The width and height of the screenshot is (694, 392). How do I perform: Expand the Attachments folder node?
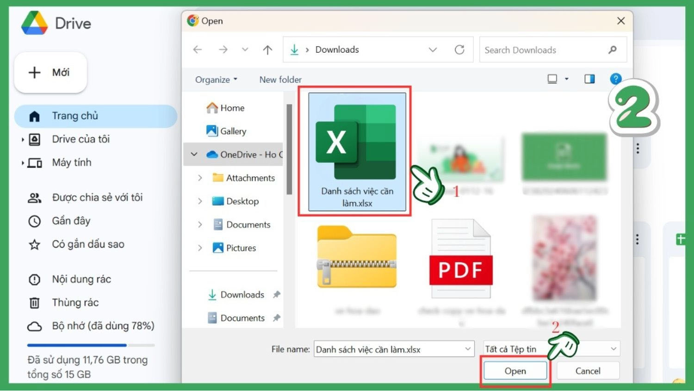200,178
